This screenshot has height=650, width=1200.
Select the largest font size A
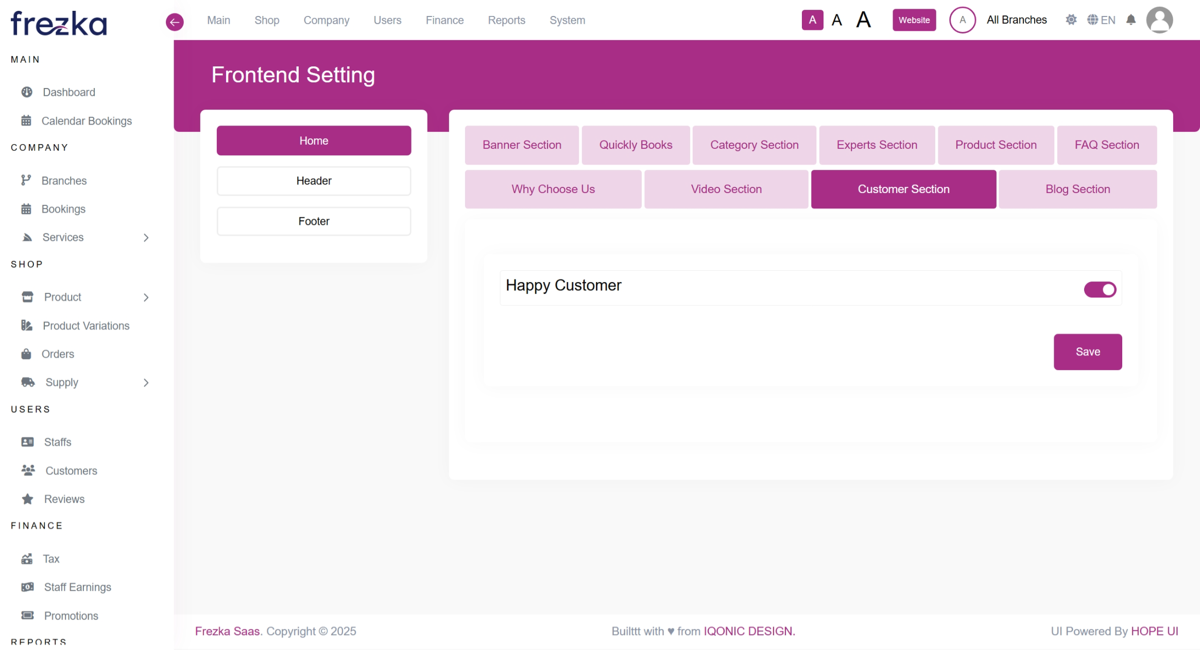point(864,20)
